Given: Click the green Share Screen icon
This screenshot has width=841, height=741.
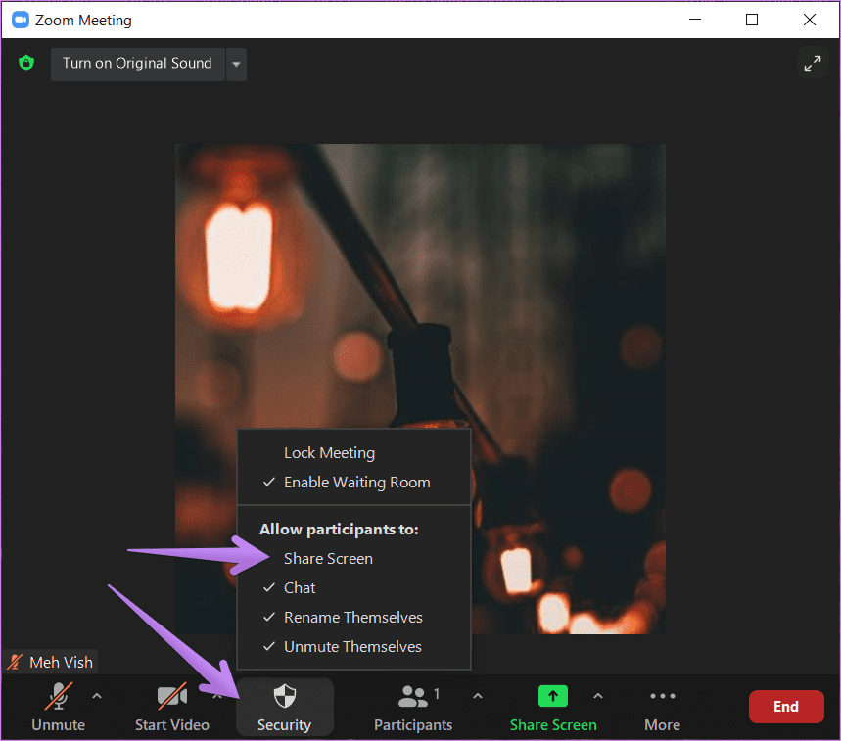Looking at the screenshot, I should click(552, 696).
